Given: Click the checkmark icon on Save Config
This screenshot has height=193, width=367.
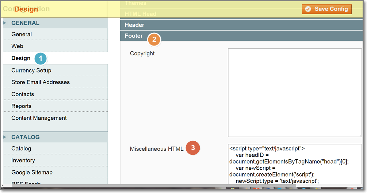Looking at the screenshot, I should tap(308, 9).
